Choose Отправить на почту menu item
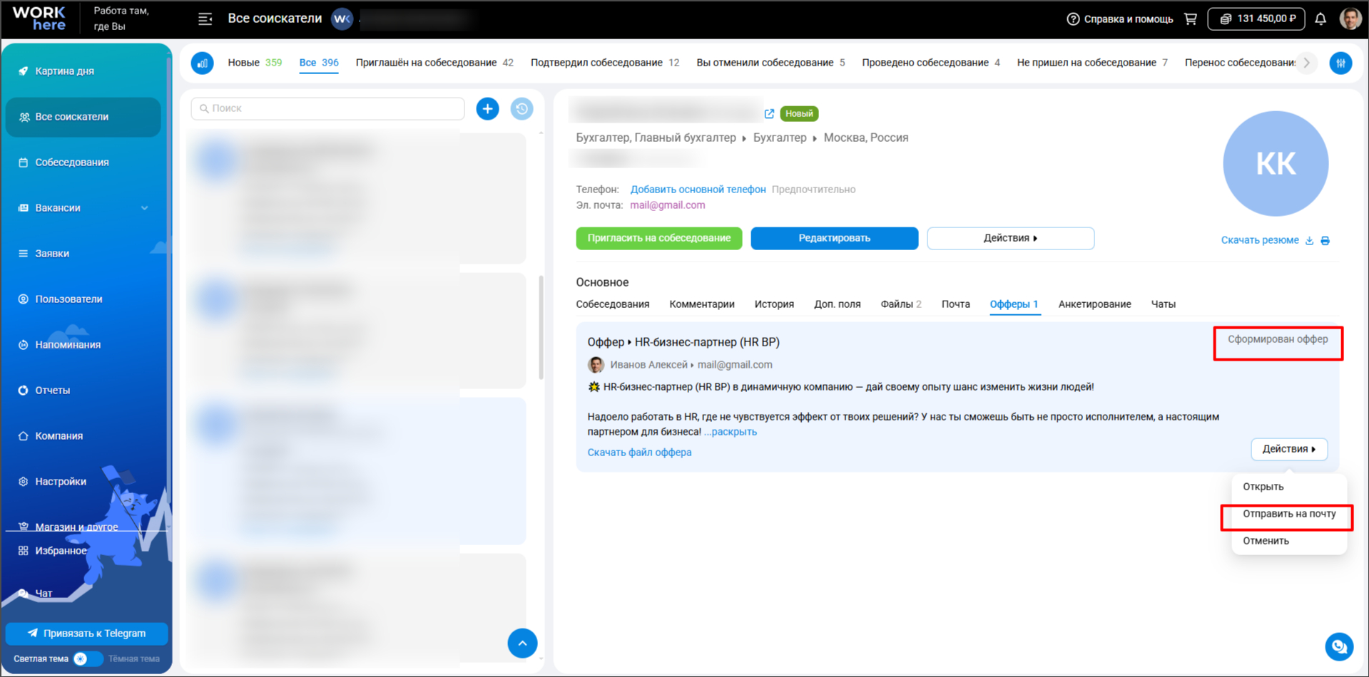 pyautogui.click(x=1289, y=514)
